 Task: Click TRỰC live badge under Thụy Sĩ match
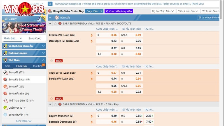tap(59, 99)
